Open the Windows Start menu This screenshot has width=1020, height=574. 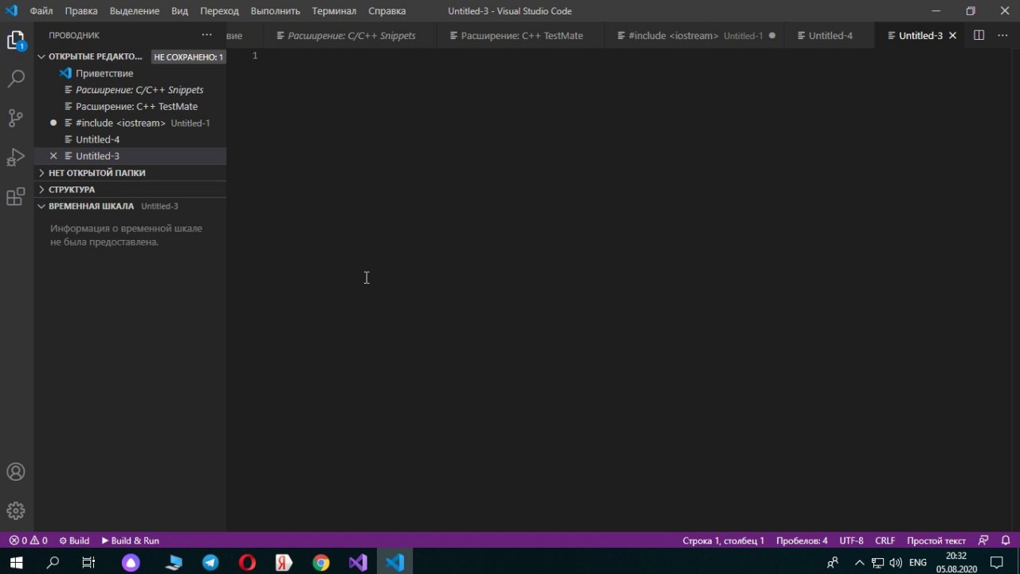coord(16,562)
